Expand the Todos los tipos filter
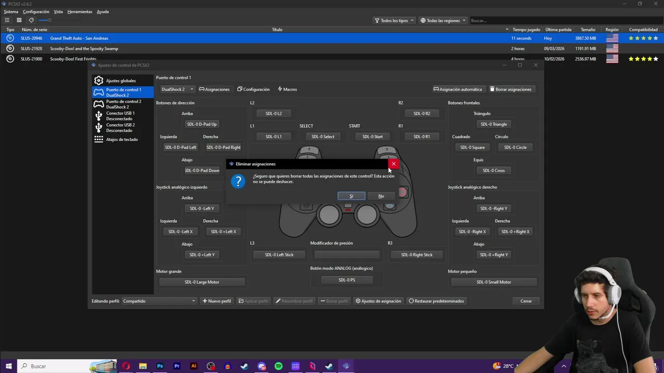Image resolution: width=664 pixels, height=373 pixels. 394,21
